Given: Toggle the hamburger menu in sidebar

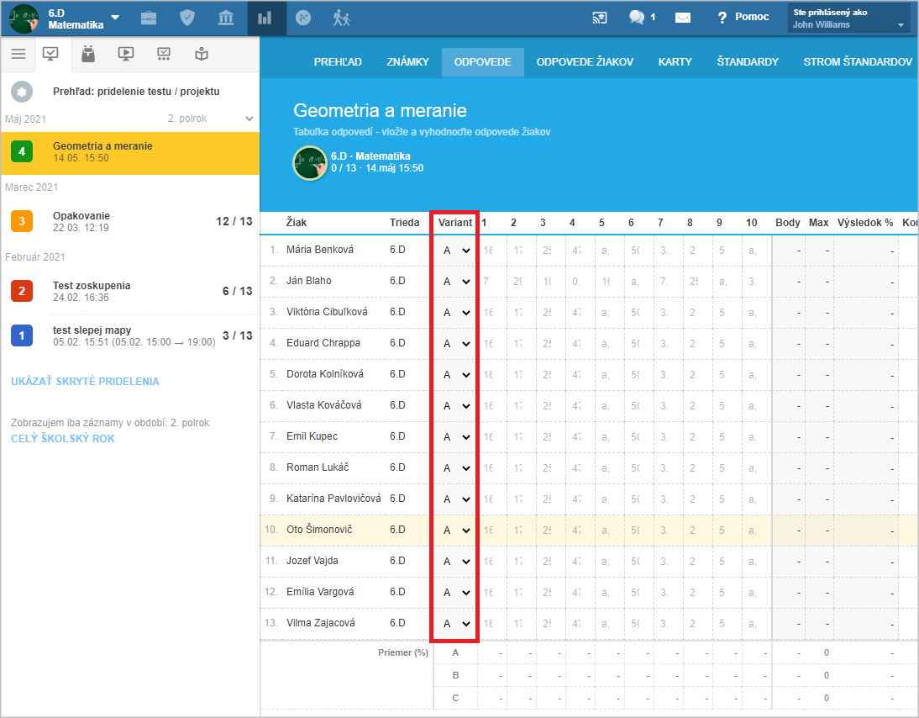Looking at the screenshot, I should tap(18, 54).
